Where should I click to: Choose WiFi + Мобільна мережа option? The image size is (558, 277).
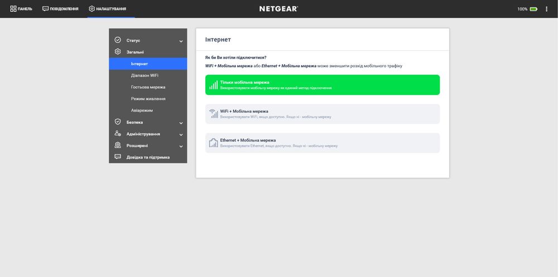pos(323,114)
